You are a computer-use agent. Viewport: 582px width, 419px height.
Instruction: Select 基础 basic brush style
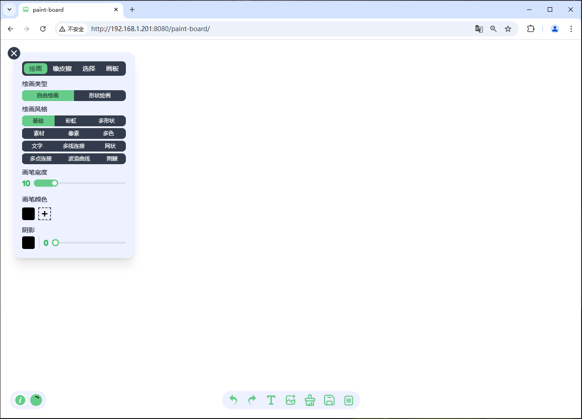click(38, 121)
